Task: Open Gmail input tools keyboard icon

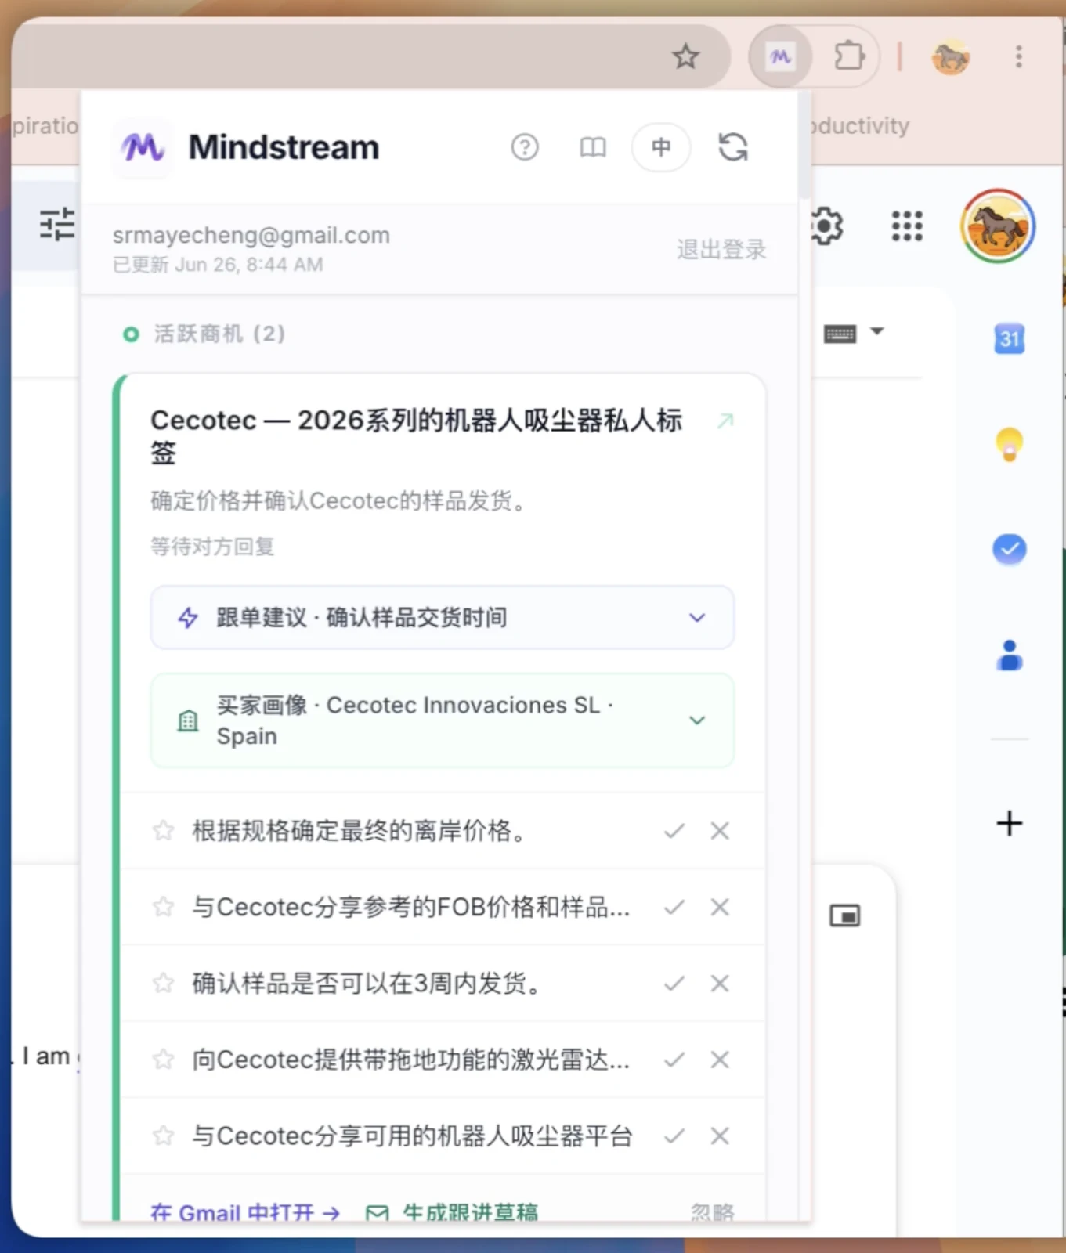Action: [840, 334]
